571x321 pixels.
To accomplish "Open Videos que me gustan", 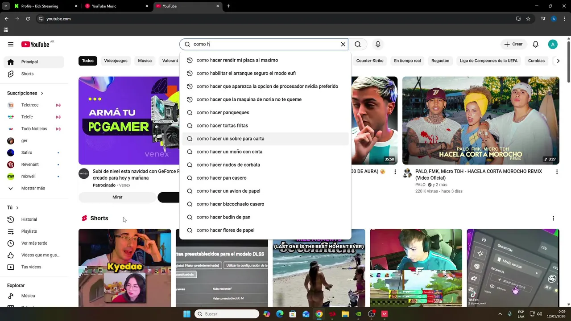I will (34, 255).
